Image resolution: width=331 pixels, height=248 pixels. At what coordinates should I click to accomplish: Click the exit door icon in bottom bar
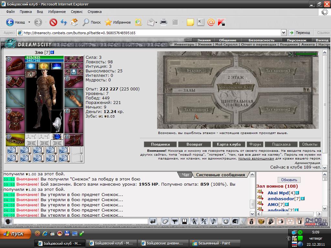(x=300, y=221)
